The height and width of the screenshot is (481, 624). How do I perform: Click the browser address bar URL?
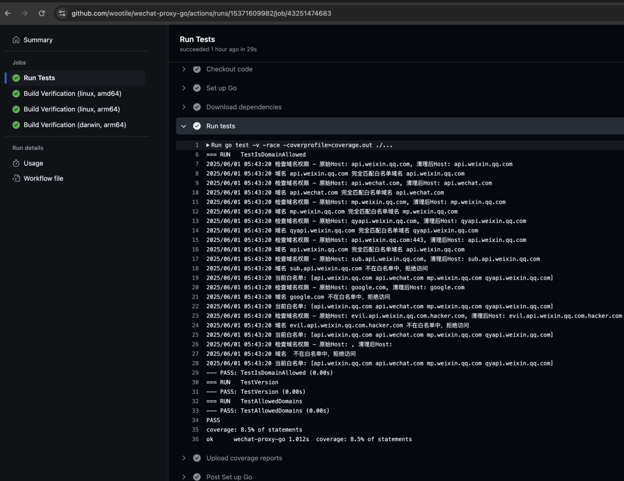[x=202, y=13]
